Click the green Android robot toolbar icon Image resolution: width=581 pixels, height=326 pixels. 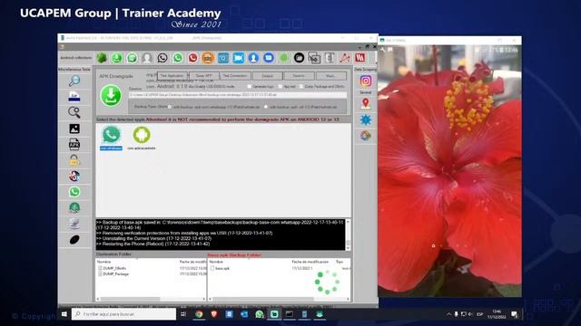click(284, 58)
